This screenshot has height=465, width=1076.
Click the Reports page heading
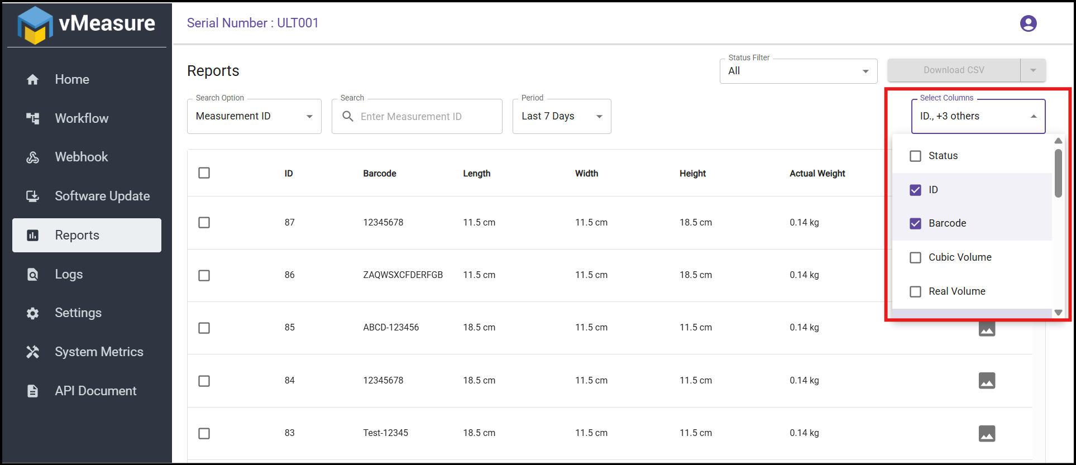[x=213, y=71]
